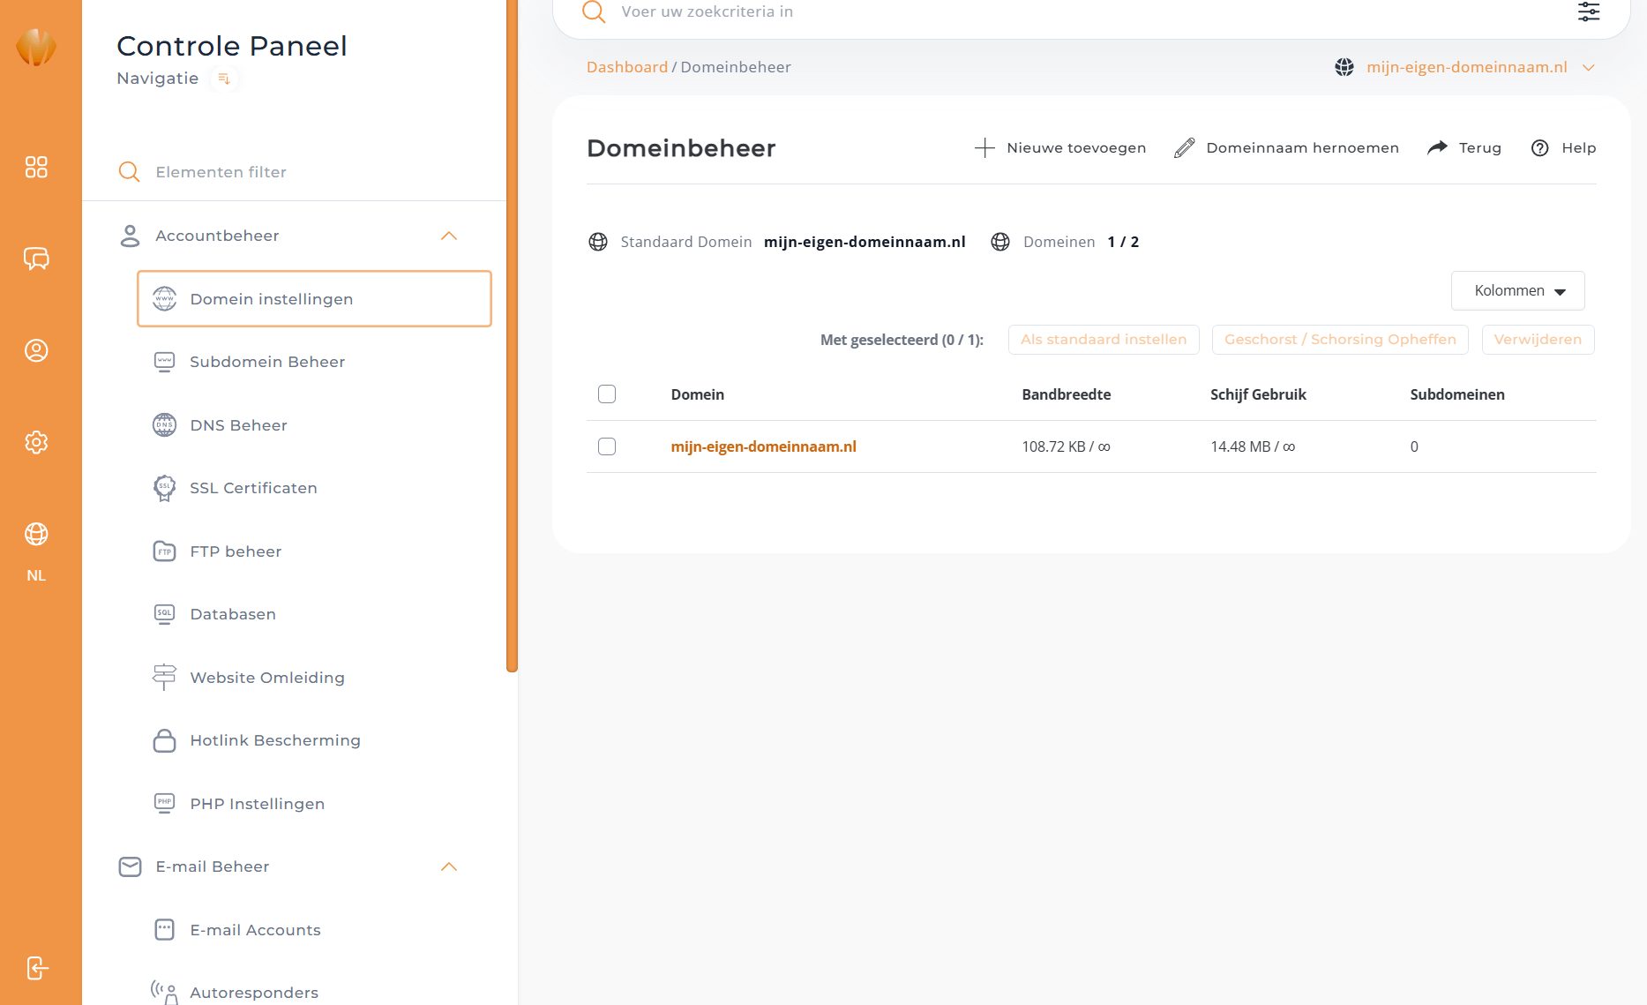Click Als standaard instellen button

tap(1104, 340)
